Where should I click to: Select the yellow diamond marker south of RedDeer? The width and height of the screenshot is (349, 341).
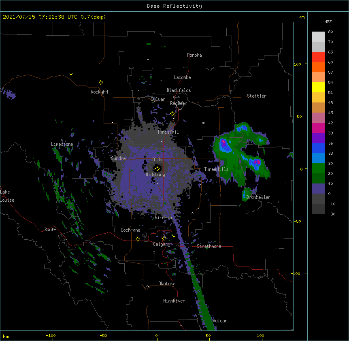172,114
